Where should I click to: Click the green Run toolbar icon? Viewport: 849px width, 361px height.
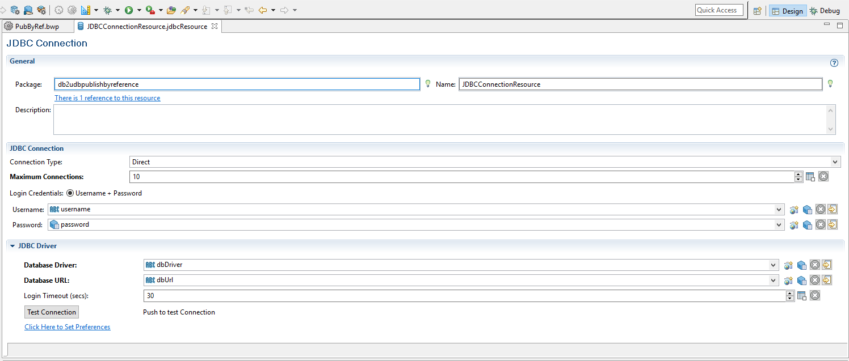coord(129,10)
